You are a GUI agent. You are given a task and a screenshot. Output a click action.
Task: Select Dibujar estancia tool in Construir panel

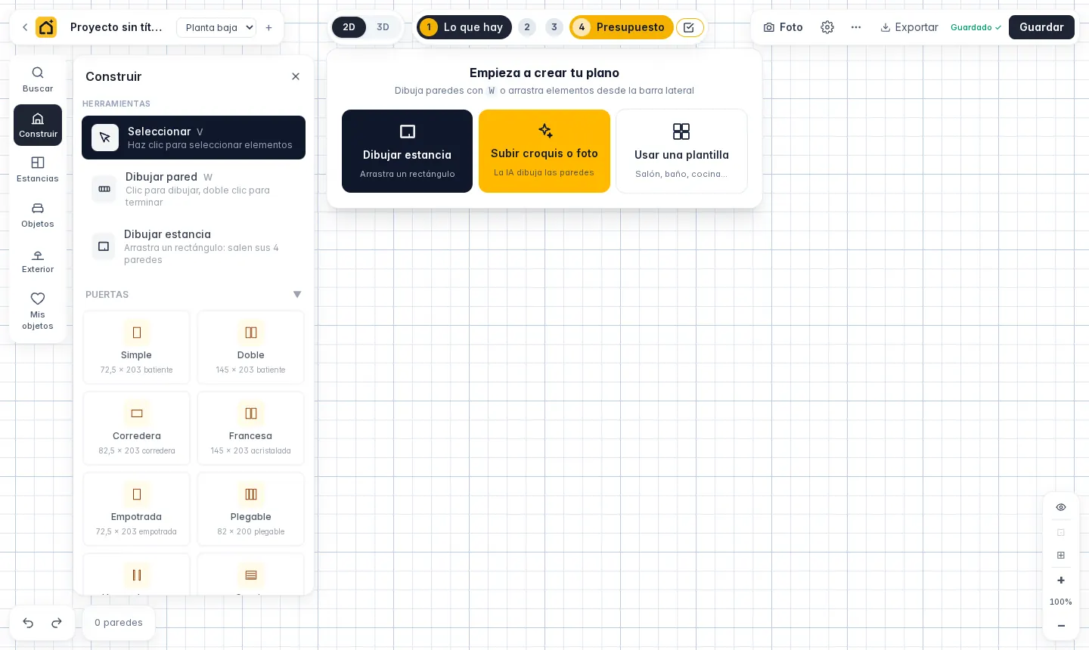click(x=194, y=246)
